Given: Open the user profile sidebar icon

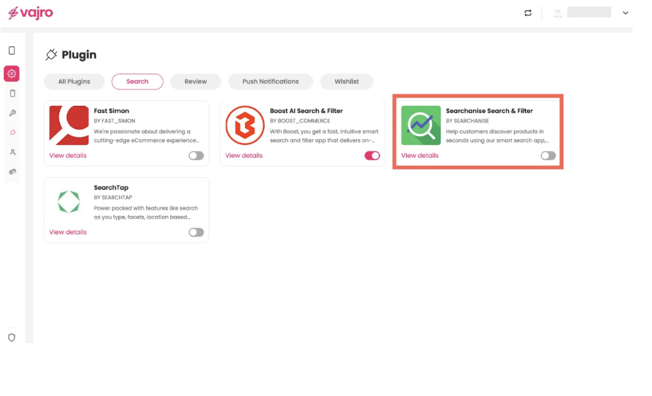Looking at the screenshot, I should point(12,152).
